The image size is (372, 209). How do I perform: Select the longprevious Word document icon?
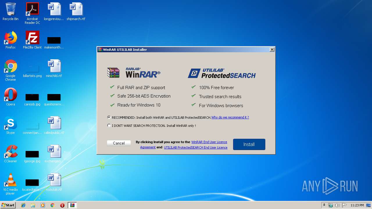point(54,12)
